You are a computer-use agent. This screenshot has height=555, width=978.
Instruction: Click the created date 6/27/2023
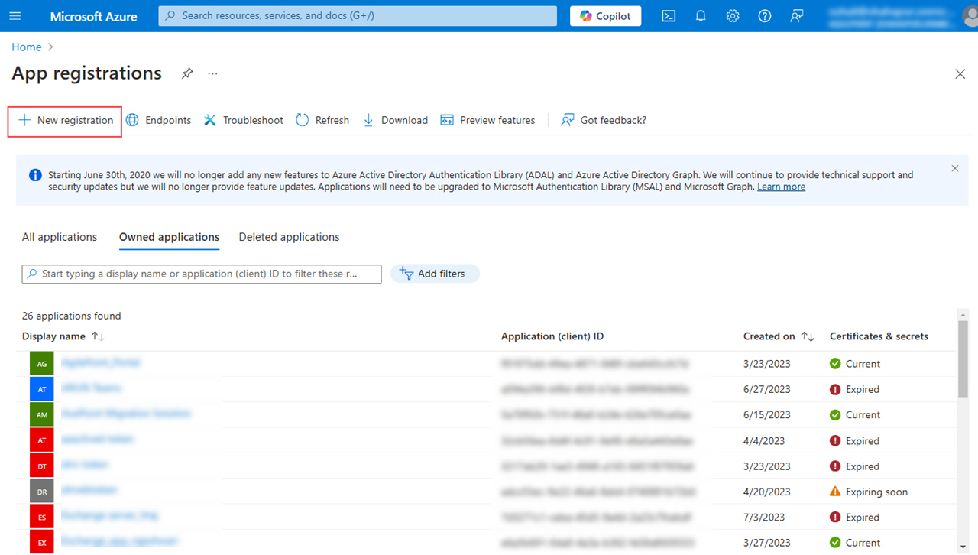[x=767, y=389]
